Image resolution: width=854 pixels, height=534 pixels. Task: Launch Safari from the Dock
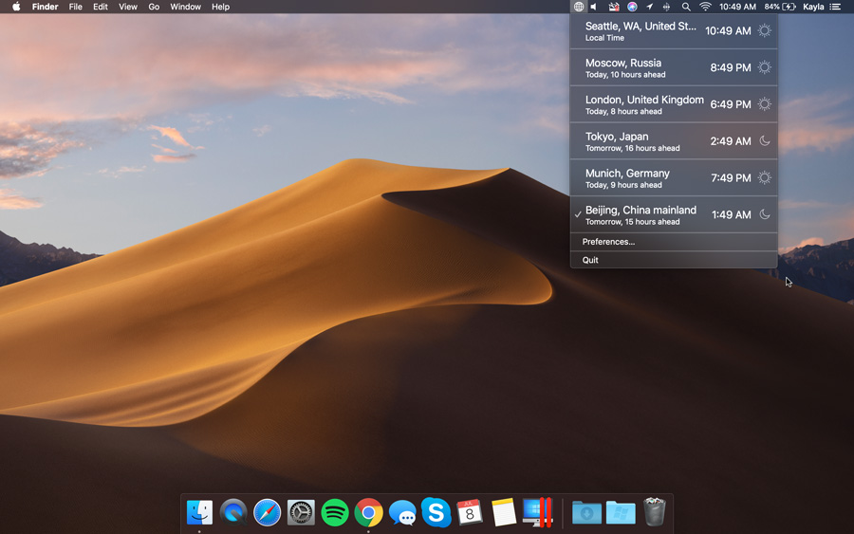point(268,513)
